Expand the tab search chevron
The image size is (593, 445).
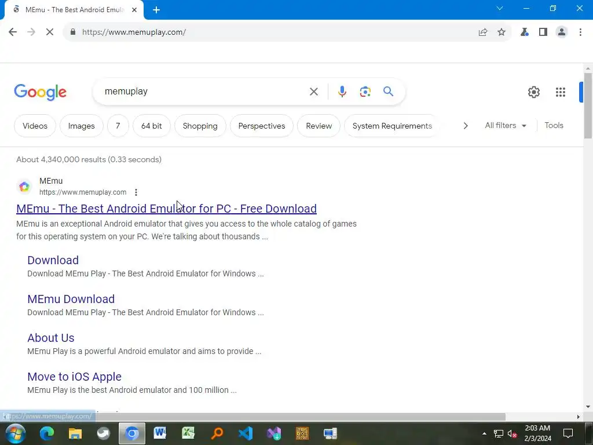click(500, 8)
